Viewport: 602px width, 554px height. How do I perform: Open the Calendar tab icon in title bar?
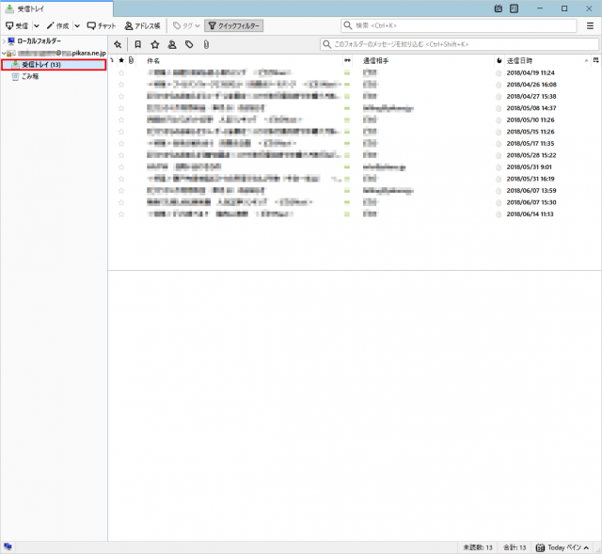(498, 8)
